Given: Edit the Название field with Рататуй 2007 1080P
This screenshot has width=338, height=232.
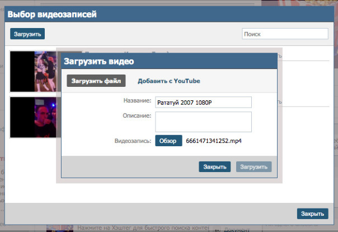Looking at the screenshot, I should click(x=203, y=103).
